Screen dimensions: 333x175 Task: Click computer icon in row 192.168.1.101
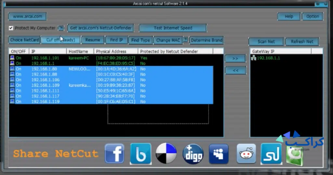12,58
